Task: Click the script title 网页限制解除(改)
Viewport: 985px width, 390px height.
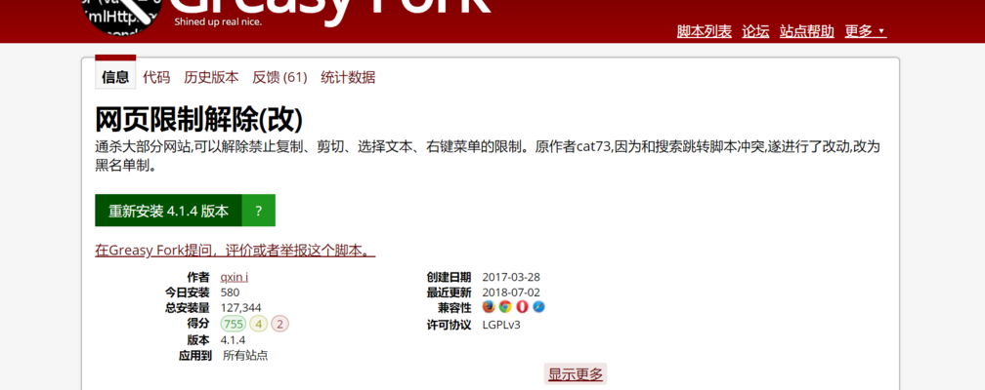Action: (x=199, y=119)
